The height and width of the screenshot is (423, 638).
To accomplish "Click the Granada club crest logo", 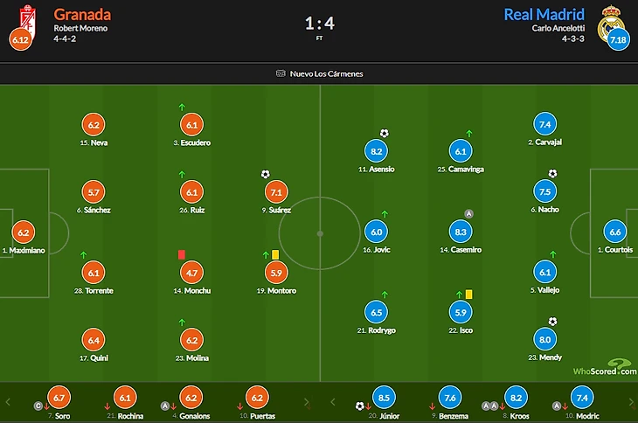I will click(x=28, y=20).
